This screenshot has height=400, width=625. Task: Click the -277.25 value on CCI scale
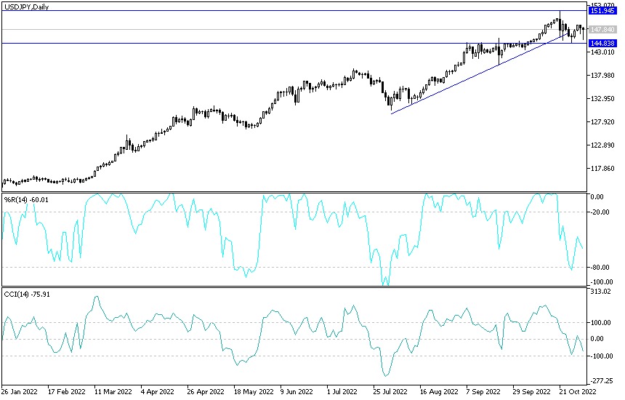[602, 381]
